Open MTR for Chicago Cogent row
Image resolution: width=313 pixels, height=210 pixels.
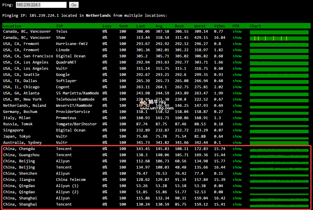(237, 87)
